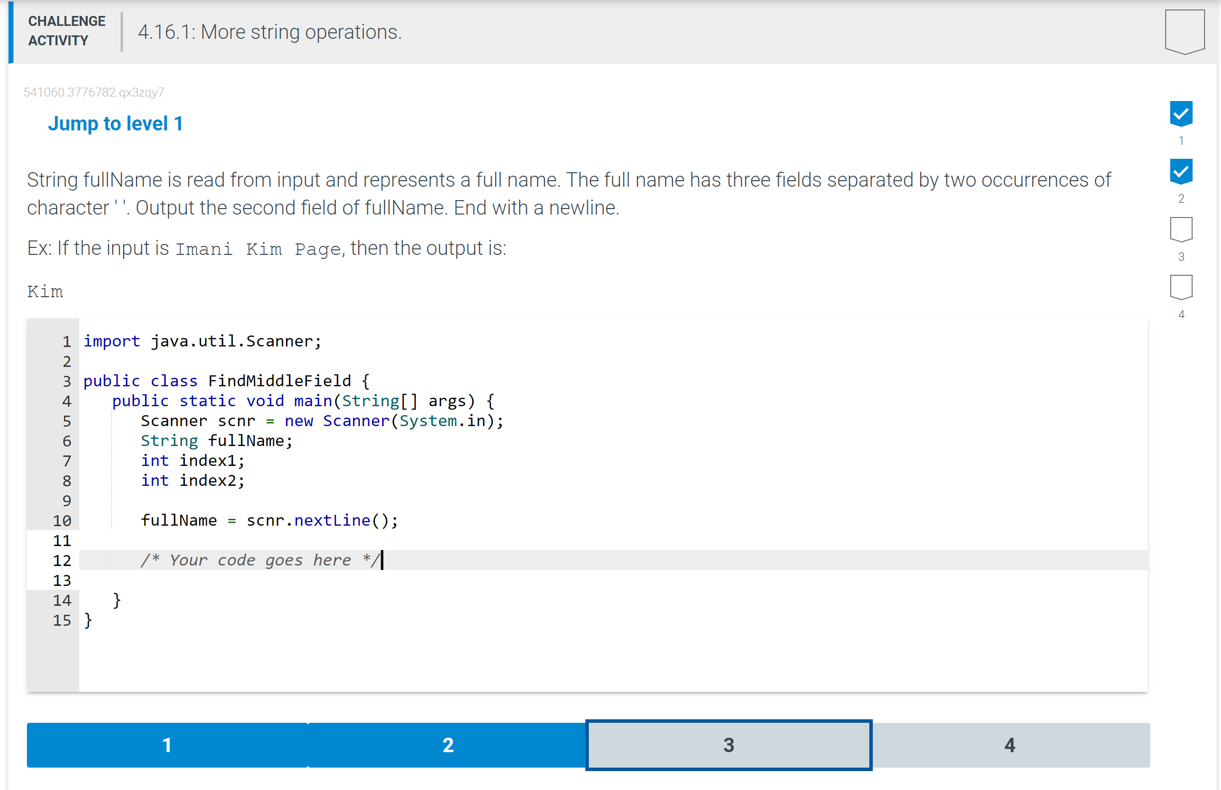Image resolution: width=1221 pixels, height=790 pixels.
Task: Select segment 1 of the bottom progress bar
Action: pos(166,745)
